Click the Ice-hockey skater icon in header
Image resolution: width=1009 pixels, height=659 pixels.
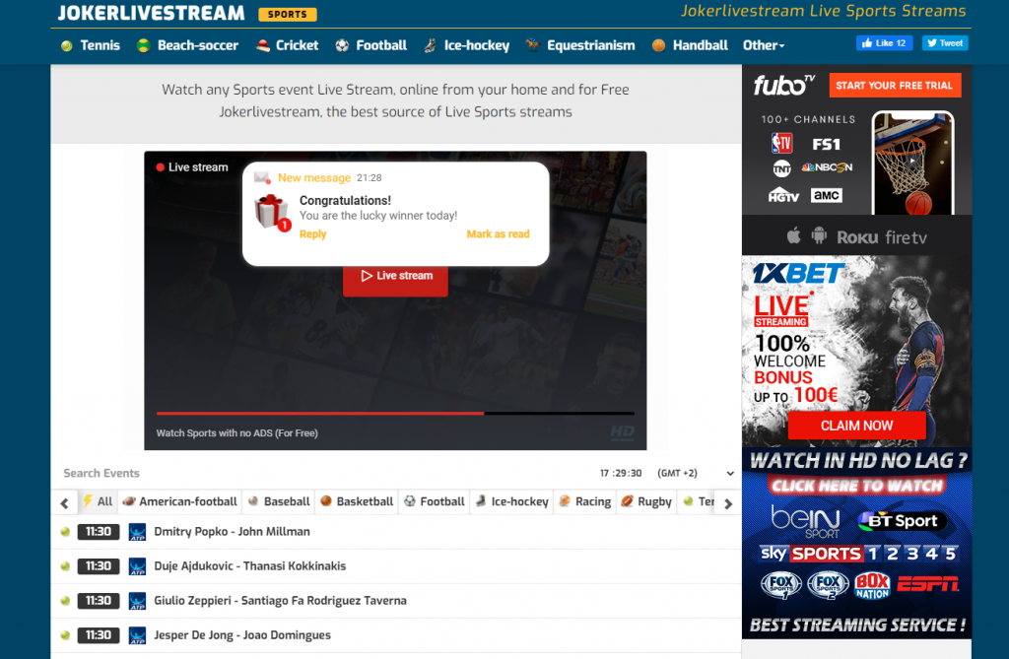click(430, 45)
